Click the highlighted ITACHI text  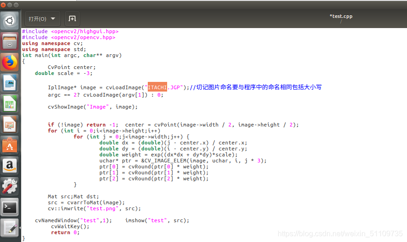tap(157, 87)
